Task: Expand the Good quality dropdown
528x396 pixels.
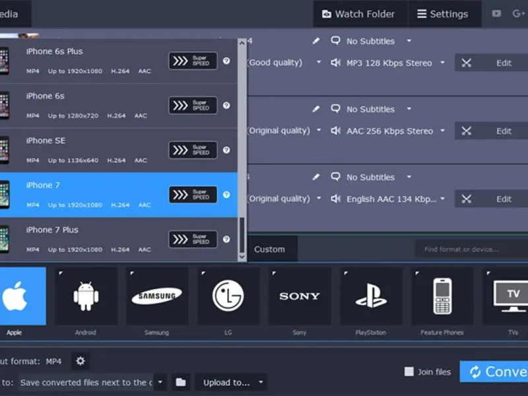Action: pos(318,62)
